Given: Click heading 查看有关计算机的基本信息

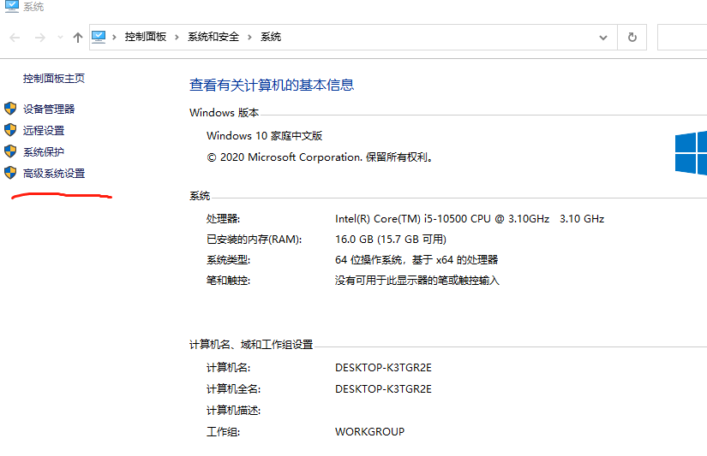Looking at the screenshot, I should click(272, 85).
